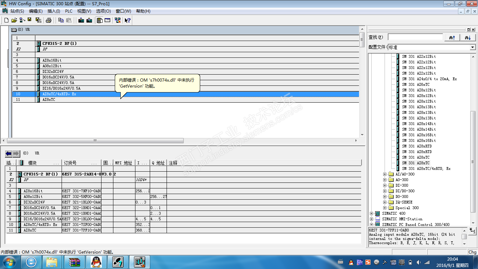
Task: Go forward with the right navigation arrow
Action: [x=16, y=153]
